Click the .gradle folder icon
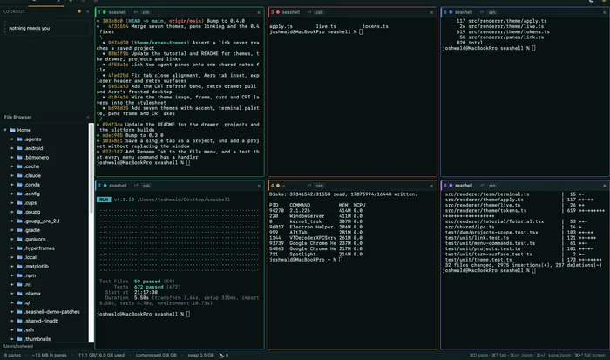610x360 pixels. pos(19,230)
